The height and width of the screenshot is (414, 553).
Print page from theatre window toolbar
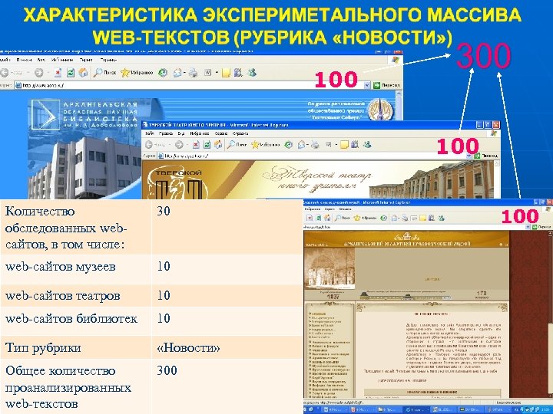pos(316,145)
